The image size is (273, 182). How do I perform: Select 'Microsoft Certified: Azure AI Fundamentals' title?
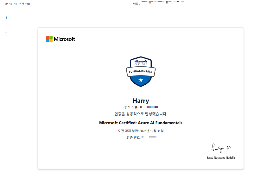tap(141, 123)
